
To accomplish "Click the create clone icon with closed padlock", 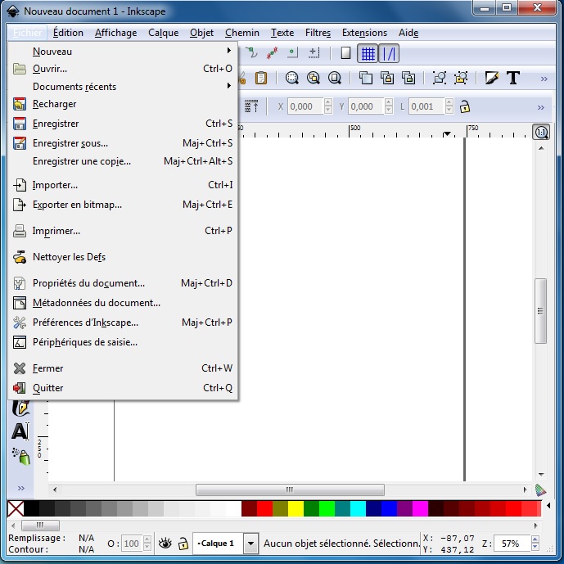I will tap(387, 78).
